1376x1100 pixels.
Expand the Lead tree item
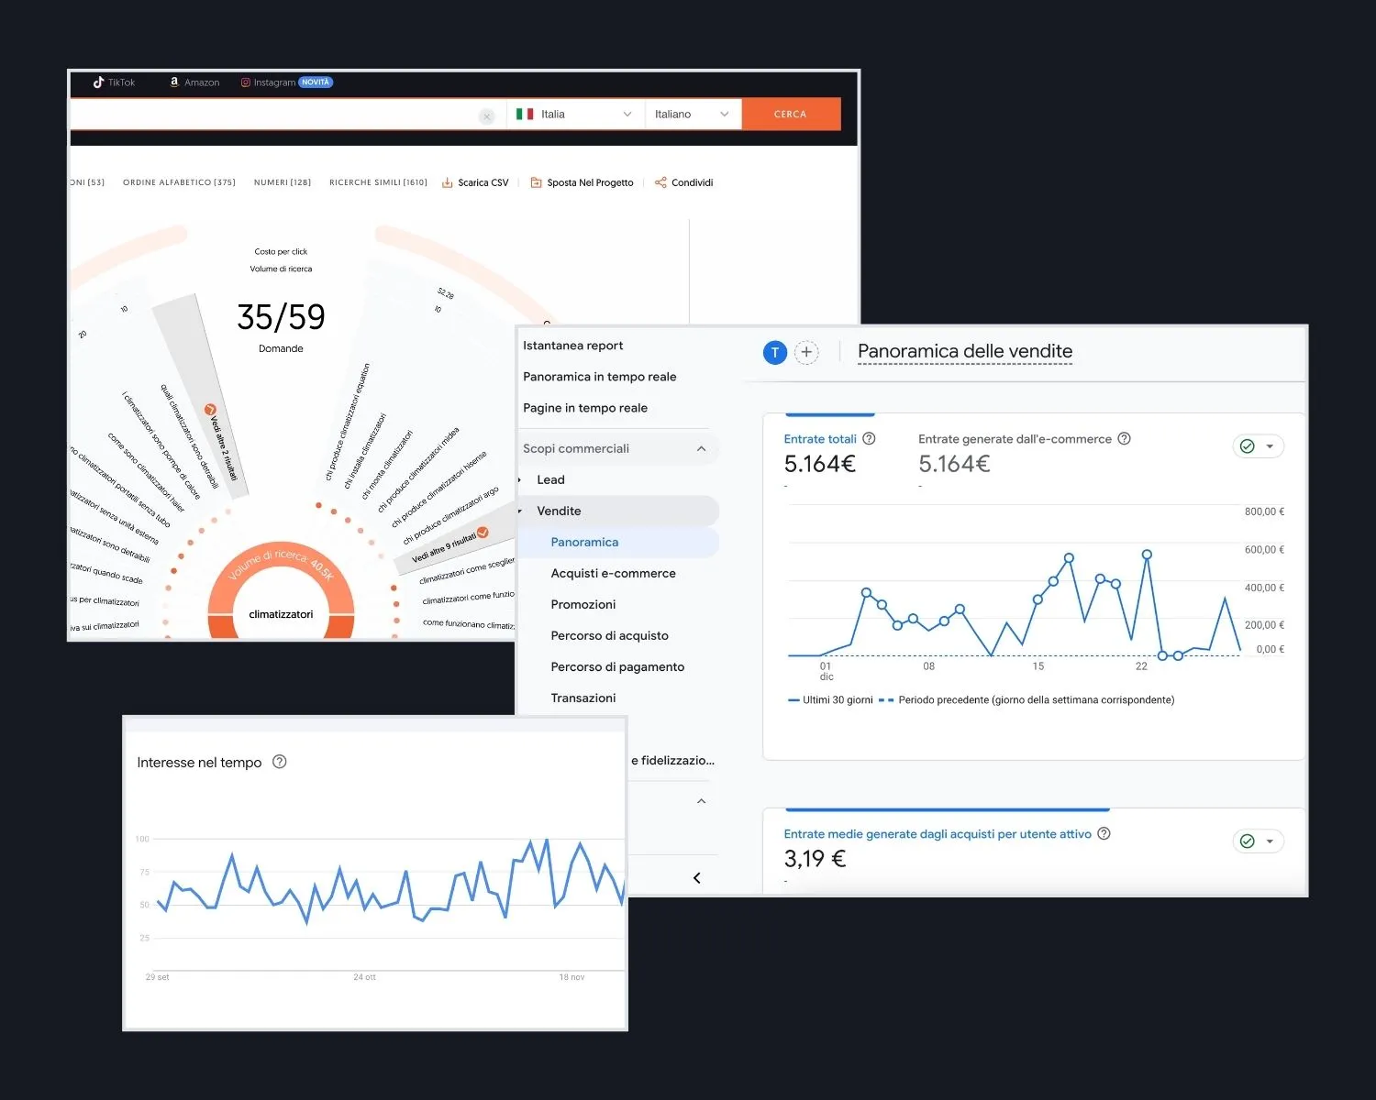point(520,480)
